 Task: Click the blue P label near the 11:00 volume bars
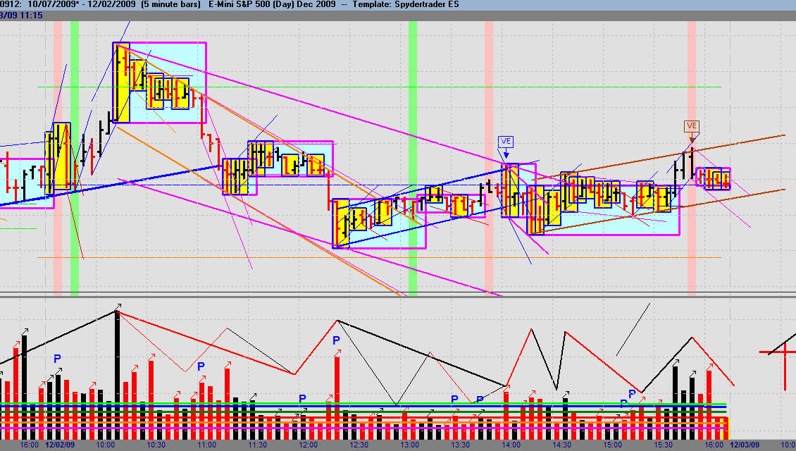point(201,366)
